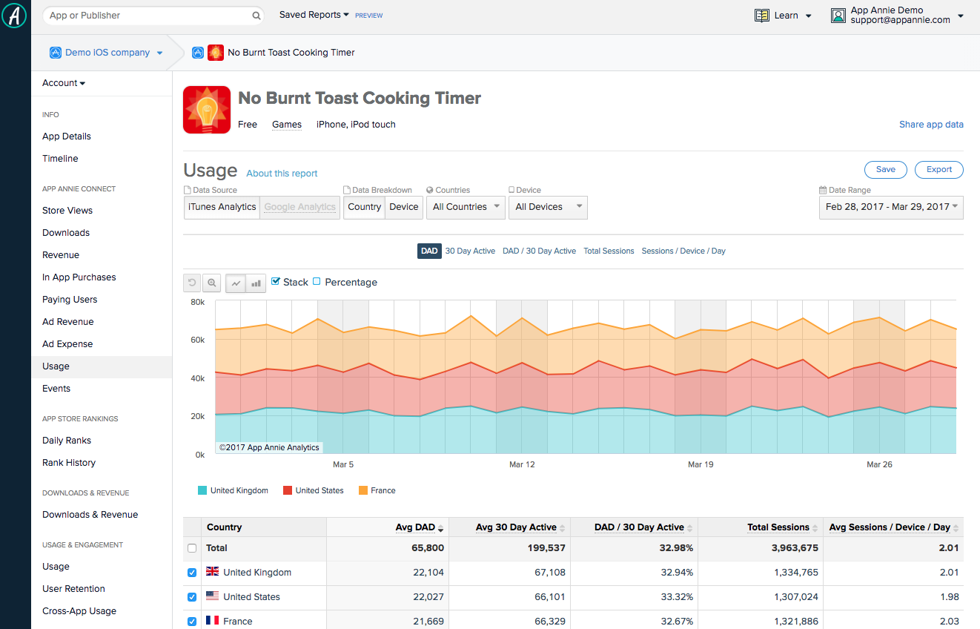Open Sessions / Device / Day tab

click(683, 251)
